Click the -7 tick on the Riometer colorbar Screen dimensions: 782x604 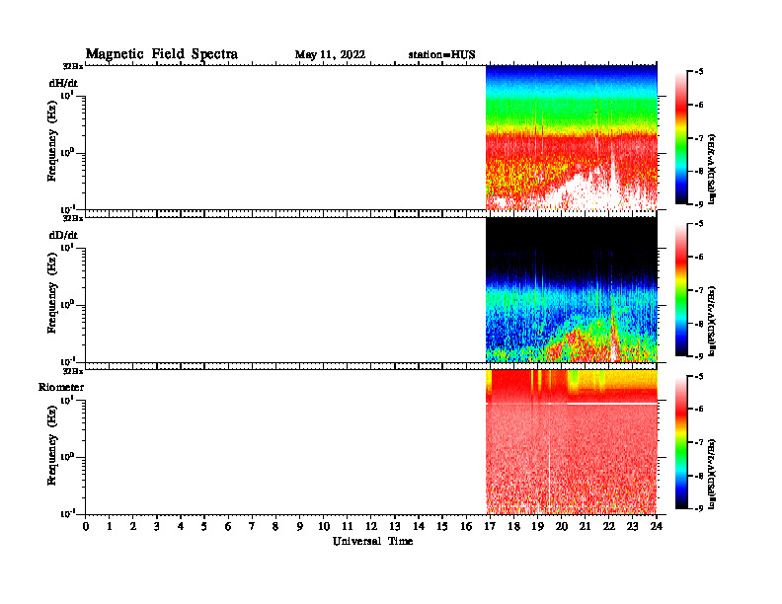click(x=699, y=442)
